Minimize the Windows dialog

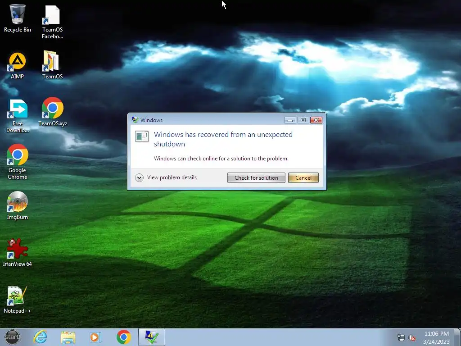[290, 120]
